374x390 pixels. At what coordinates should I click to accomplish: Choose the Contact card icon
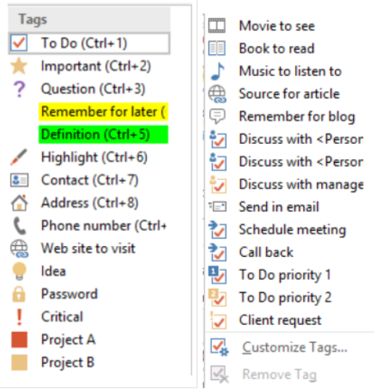pos(20,180)
